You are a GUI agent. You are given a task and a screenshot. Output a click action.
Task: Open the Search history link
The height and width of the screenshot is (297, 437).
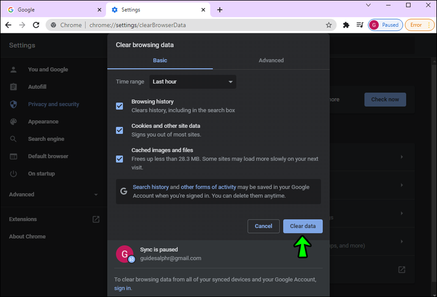tap(151, 187)
